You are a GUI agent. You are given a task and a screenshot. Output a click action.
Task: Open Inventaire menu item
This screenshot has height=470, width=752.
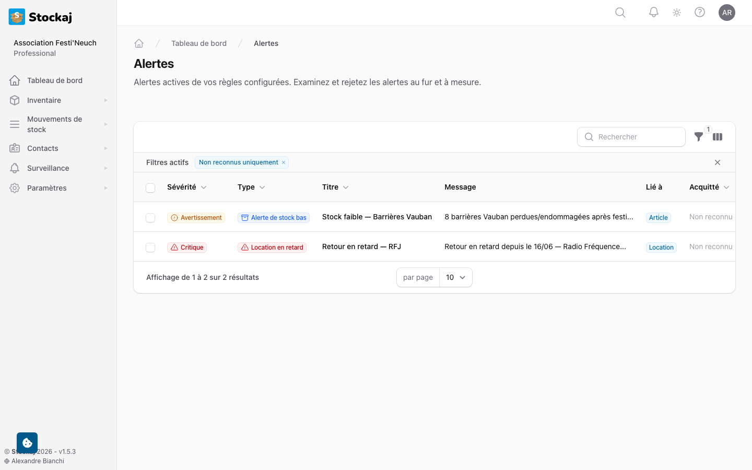click(x=58, y=100)
